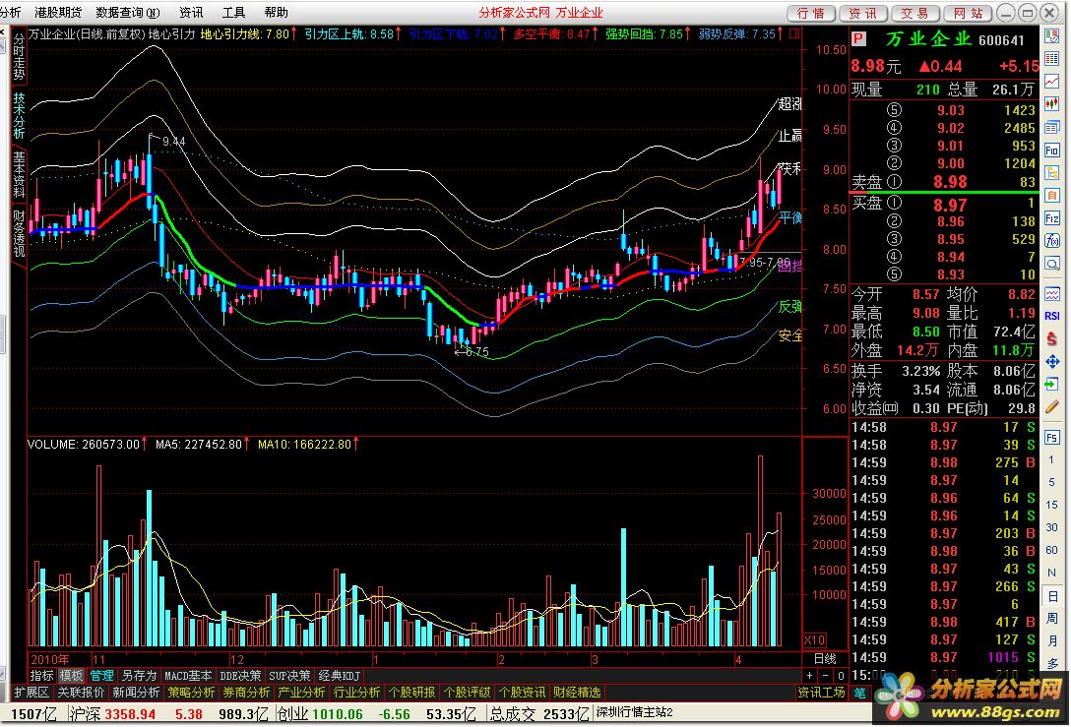Open the 关联报价 tab
Screen dimensions: 1071x727
coord(81,693)
